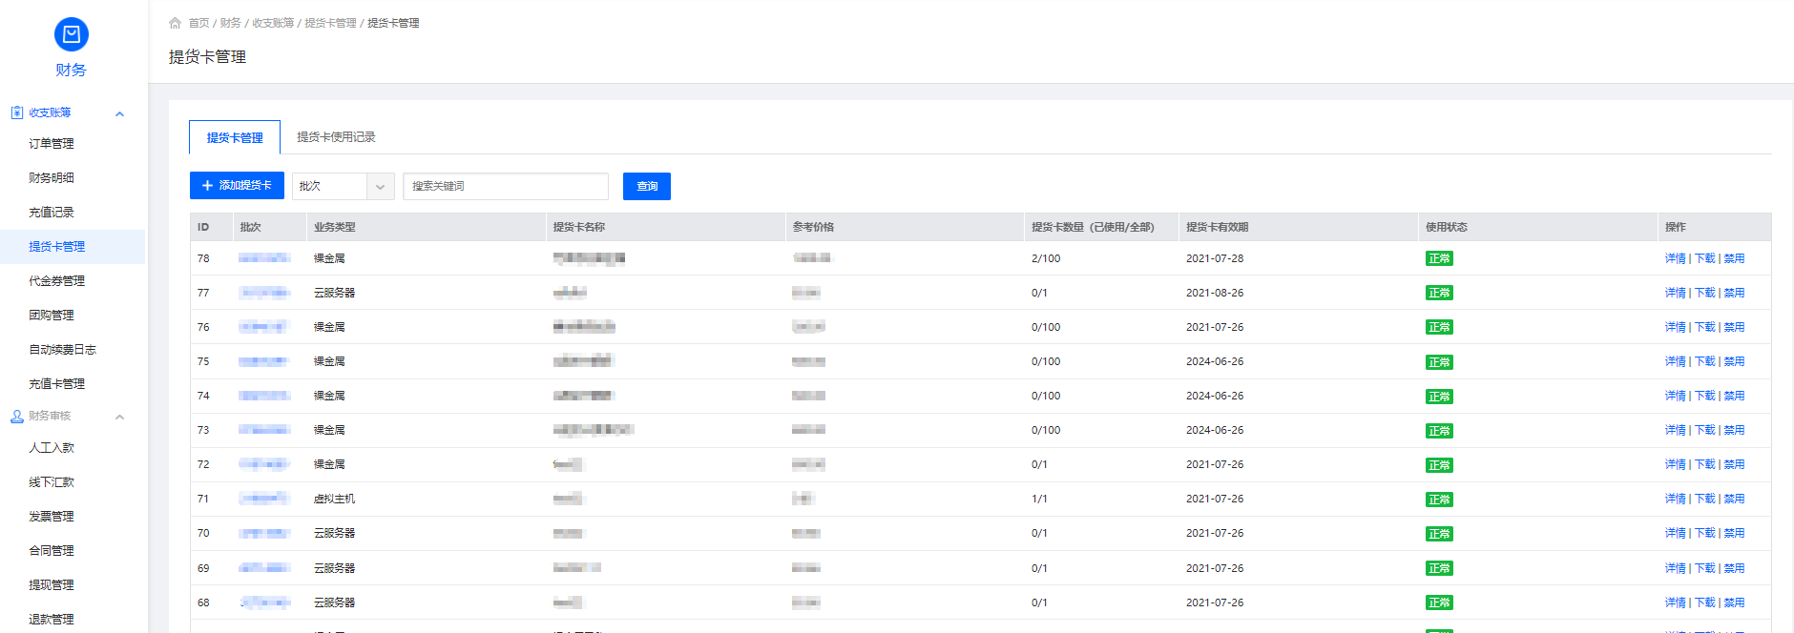
Task: Open the 批次 search type dropdown
Action: [343, 186]
